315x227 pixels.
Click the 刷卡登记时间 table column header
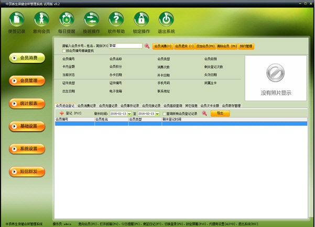[x=234, y=119]
